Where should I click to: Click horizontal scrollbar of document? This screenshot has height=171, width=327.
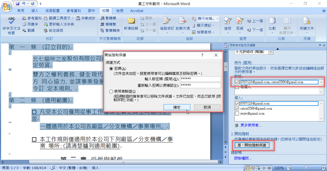123,162
